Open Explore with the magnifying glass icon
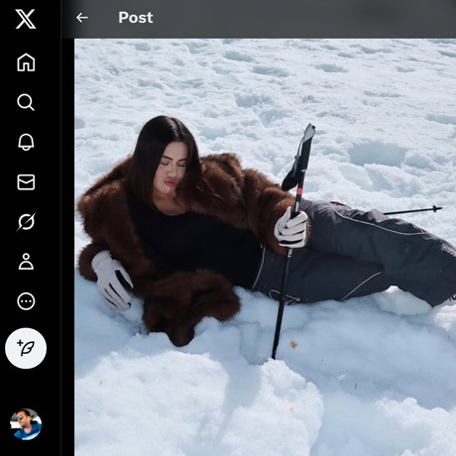Screen dimensions: 456x456 tap(26, 102)
